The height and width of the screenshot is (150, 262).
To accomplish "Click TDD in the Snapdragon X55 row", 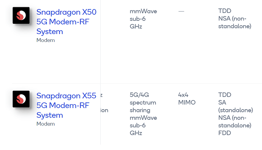I will point(225,95).
